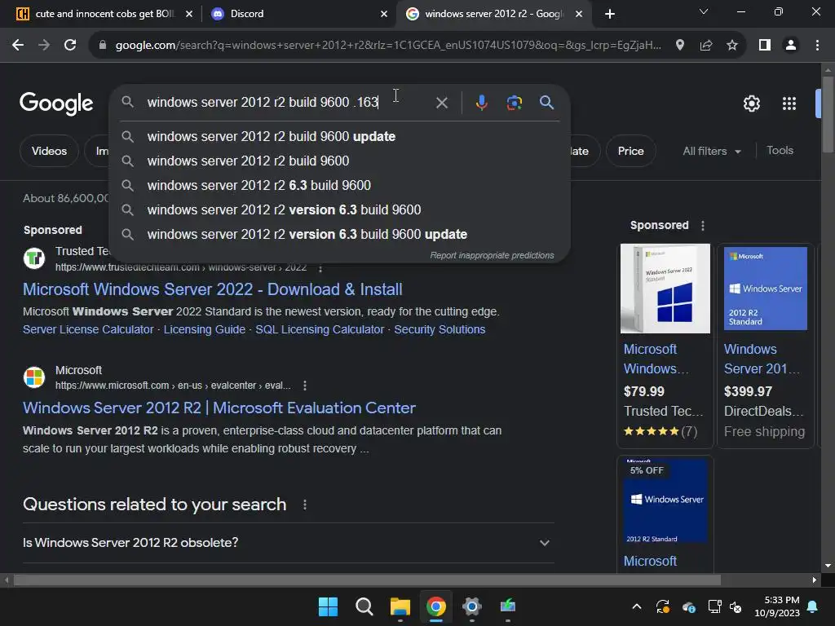Screen dimensions: 835x626
Task: Open Windows Server 2012 R2 Evaluation Center link
Action: click(219, 408)
